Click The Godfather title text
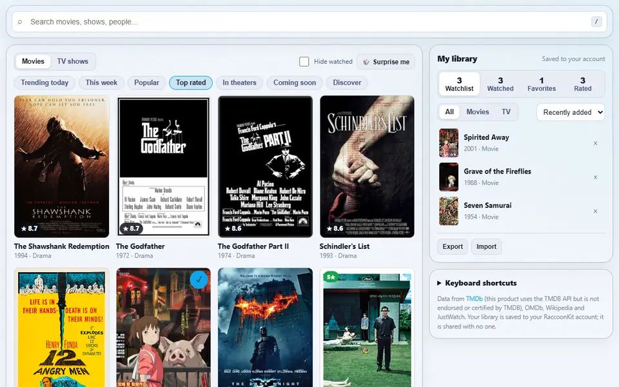 141,246
